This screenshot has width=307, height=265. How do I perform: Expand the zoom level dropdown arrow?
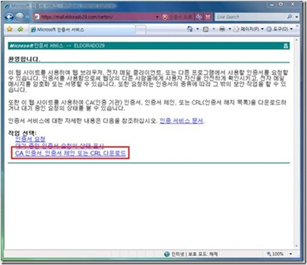[291, 254]
